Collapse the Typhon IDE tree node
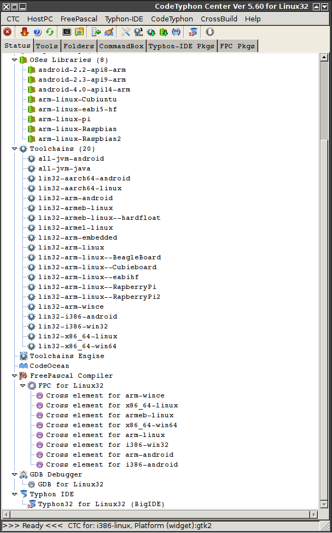Image resolution: width=332 pixels, height=533 pixels. click(x=15, y=494)
